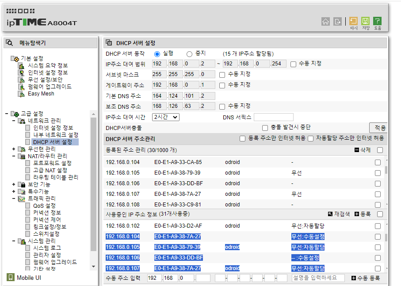Click the 재검색 button
Screen dimensions: 401x286
(x=339, y=214)
